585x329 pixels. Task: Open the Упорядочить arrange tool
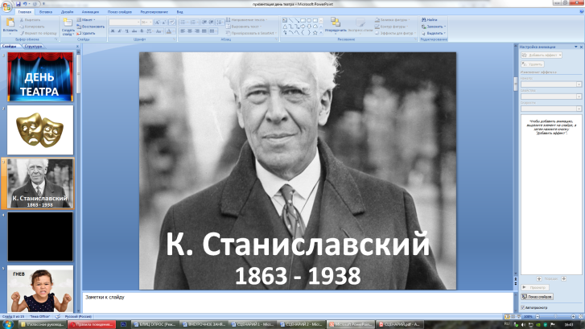click(x=334, y=25)
